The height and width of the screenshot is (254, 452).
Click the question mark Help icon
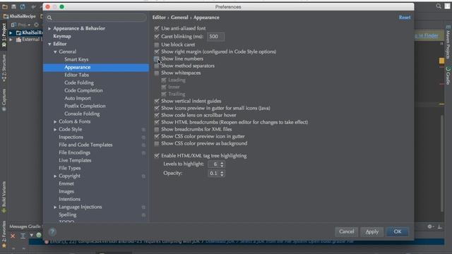[52, 232]
